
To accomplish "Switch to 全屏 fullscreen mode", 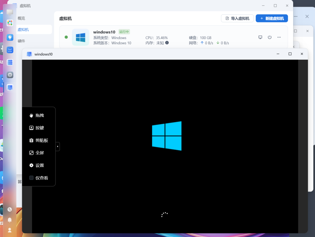I will coord(36,153).
